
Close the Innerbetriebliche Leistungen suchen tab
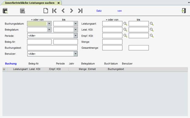click(59, 3)
